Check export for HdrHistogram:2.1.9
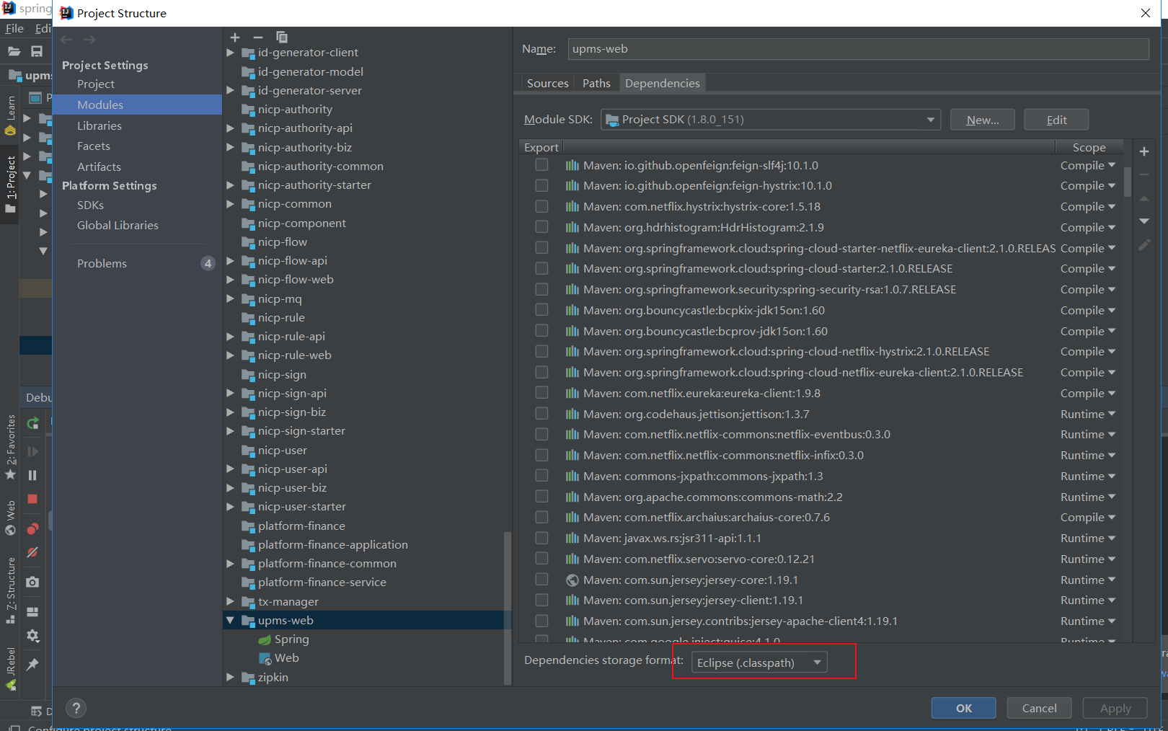 point(541,227)
